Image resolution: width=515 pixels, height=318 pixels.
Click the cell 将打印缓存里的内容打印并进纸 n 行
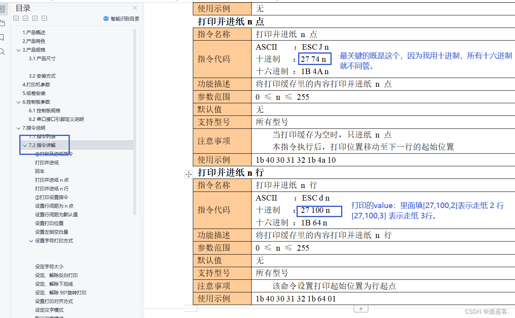click(x=324, y=235)
